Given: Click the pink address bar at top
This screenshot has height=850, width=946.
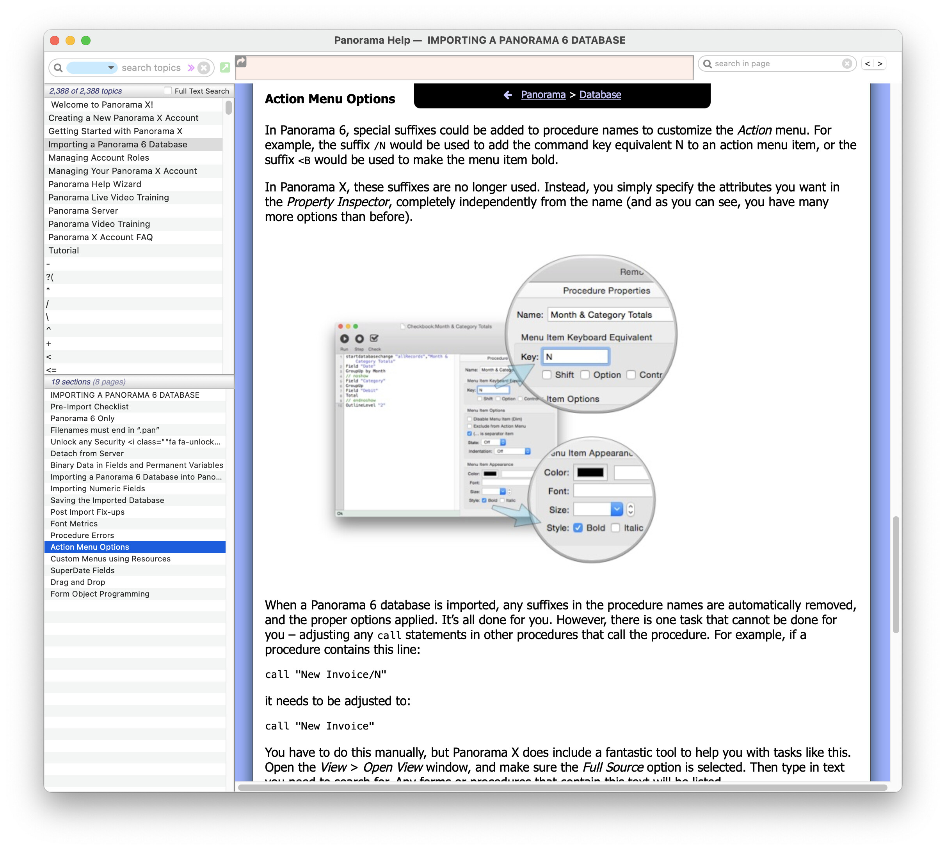Looking at the screenshot, I should pyautogui.click(x=464, y=68).
